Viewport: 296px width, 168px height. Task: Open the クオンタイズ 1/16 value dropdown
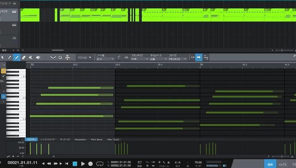coord(139,59)
